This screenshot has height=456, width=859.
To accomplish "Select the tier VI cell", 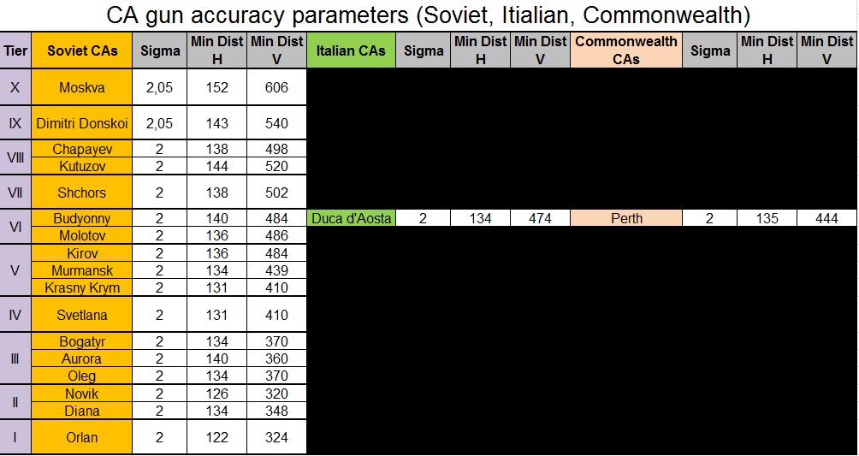I will point(15,227).
